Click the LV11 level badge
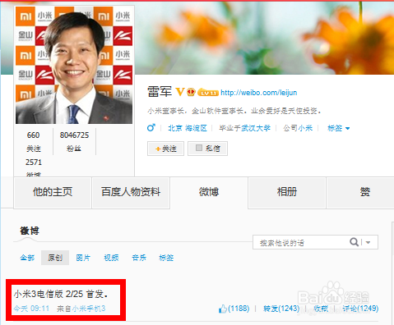The width and height of the screenshot is (394, 325). (208, 92)
